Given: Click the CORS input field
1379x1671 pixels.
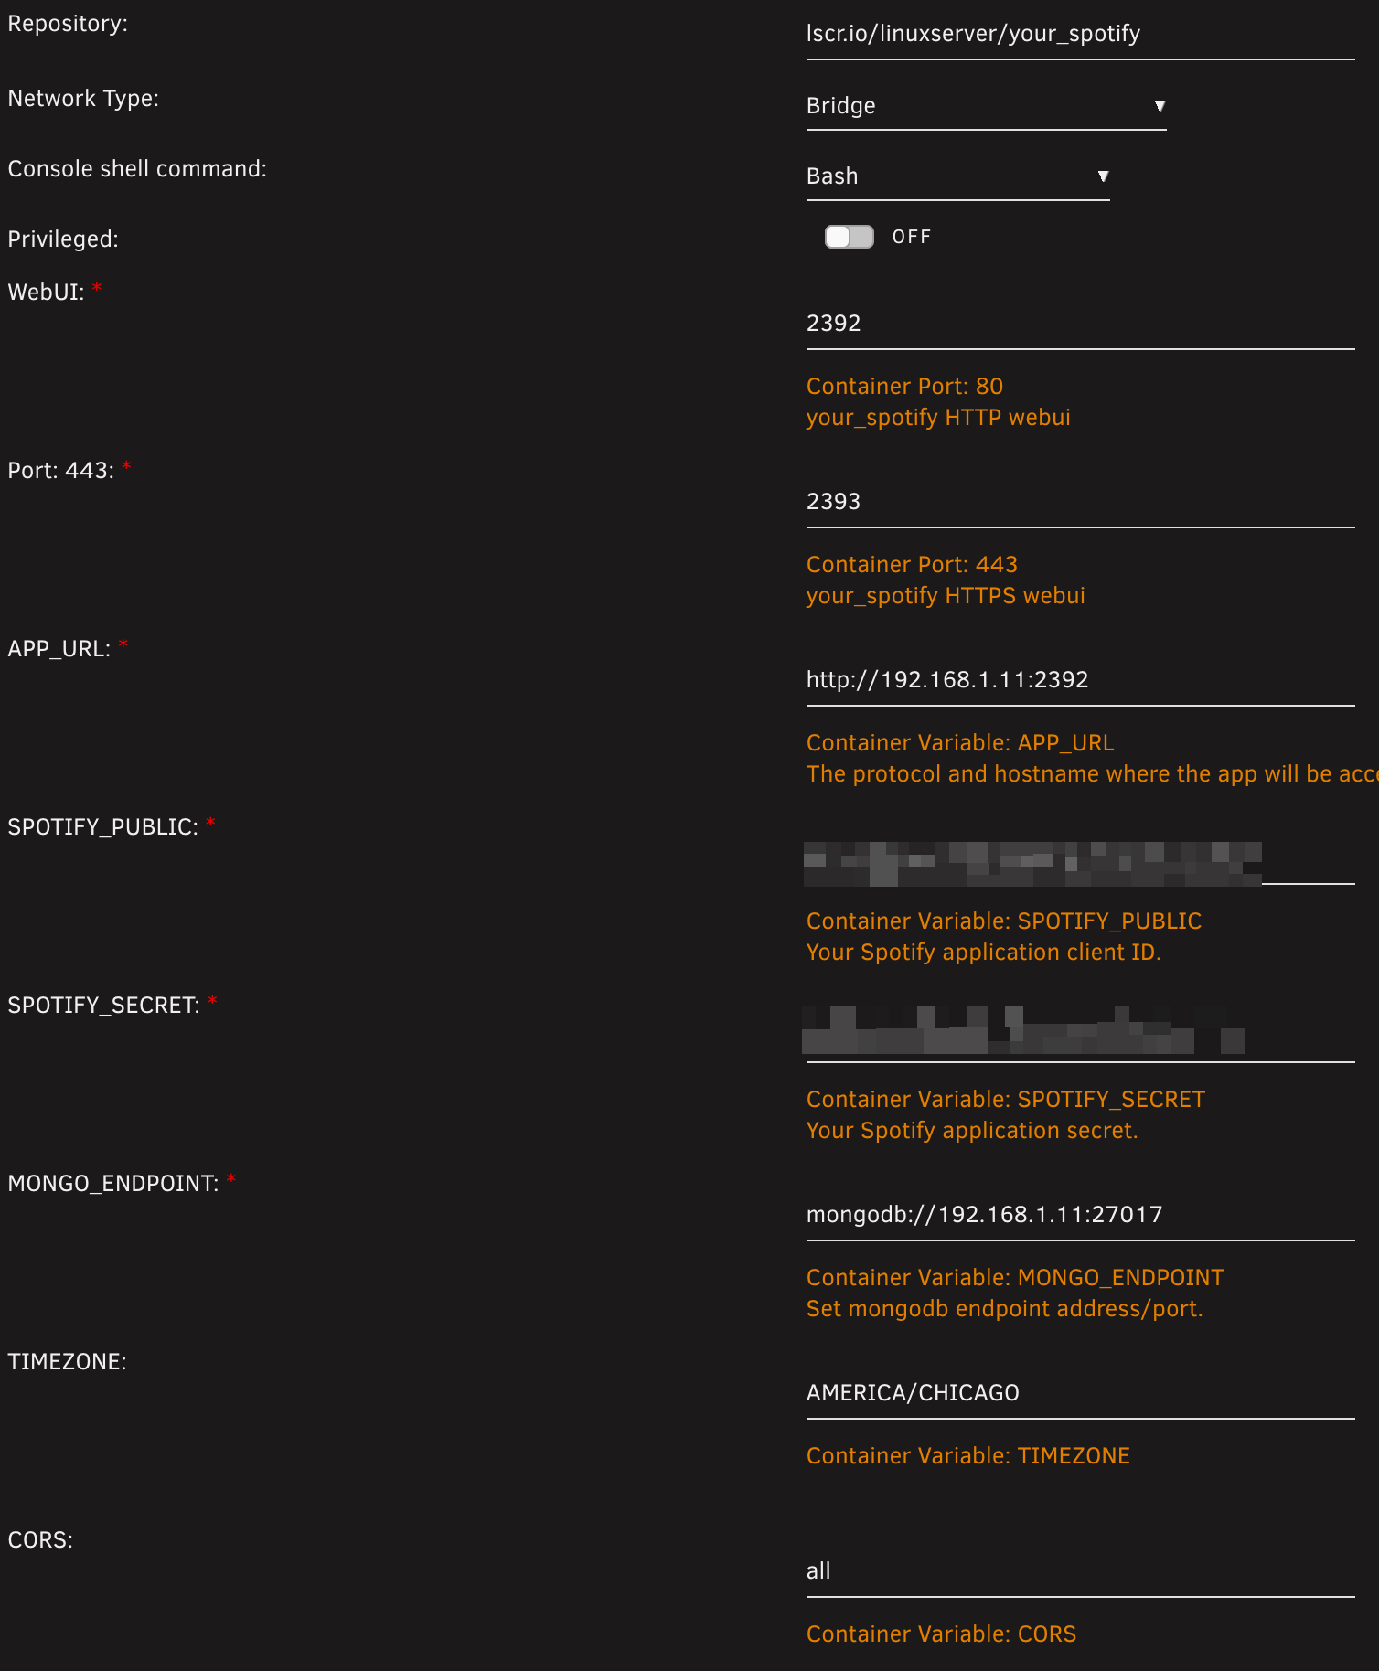Looking at the screenshot, I should click(x=1080, y=1571).
